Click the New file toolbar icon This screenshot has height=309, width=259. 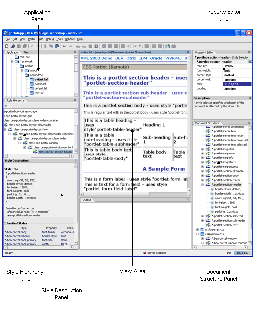point(7,46)
